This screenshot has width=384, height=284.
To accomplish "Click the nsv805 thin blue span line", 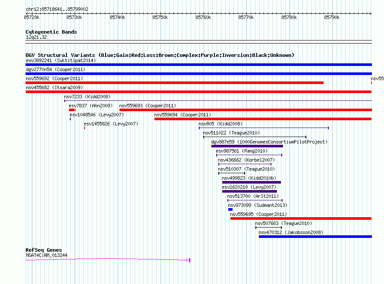I will tap(264, 128).
